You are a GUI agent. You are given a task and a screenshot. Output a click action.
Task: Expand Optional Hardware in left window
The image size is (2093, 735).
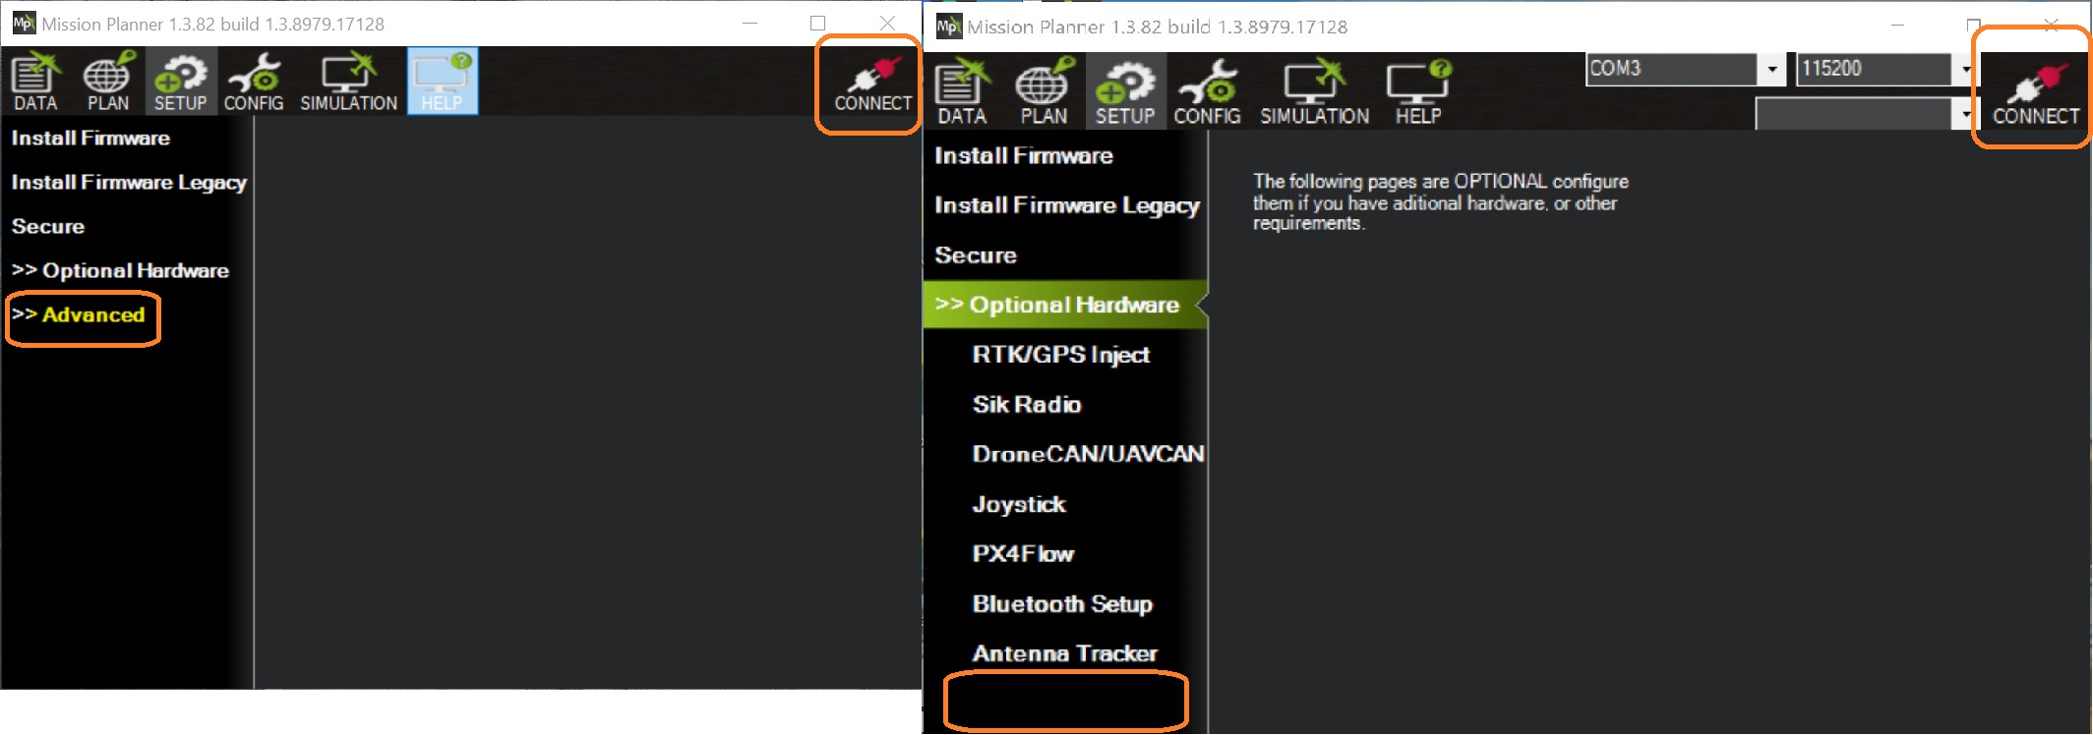tap(120, 271)
